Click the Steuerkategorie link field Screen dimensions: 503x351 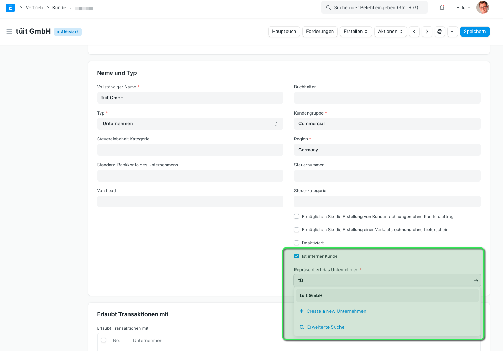point(387,201)
